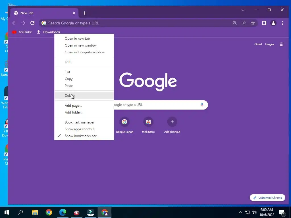
Task: Open the dark teal taskbar app icon
Action: [x=91, y=212]
